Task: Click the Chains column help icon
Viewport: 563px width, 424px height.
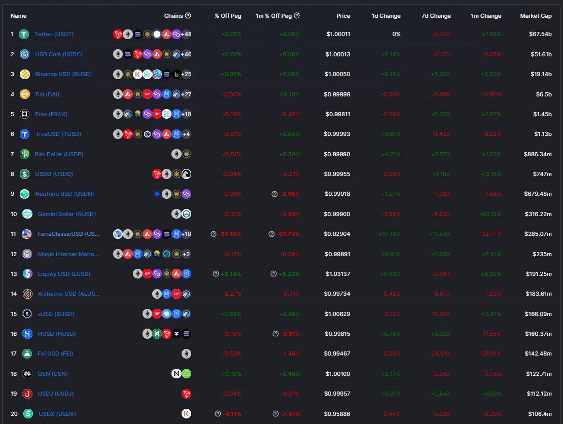Action: (x=188, y=15)
